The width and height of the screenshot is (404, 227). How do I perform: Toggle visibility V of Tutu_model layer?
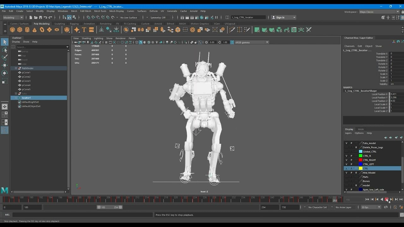coord(346,143)
